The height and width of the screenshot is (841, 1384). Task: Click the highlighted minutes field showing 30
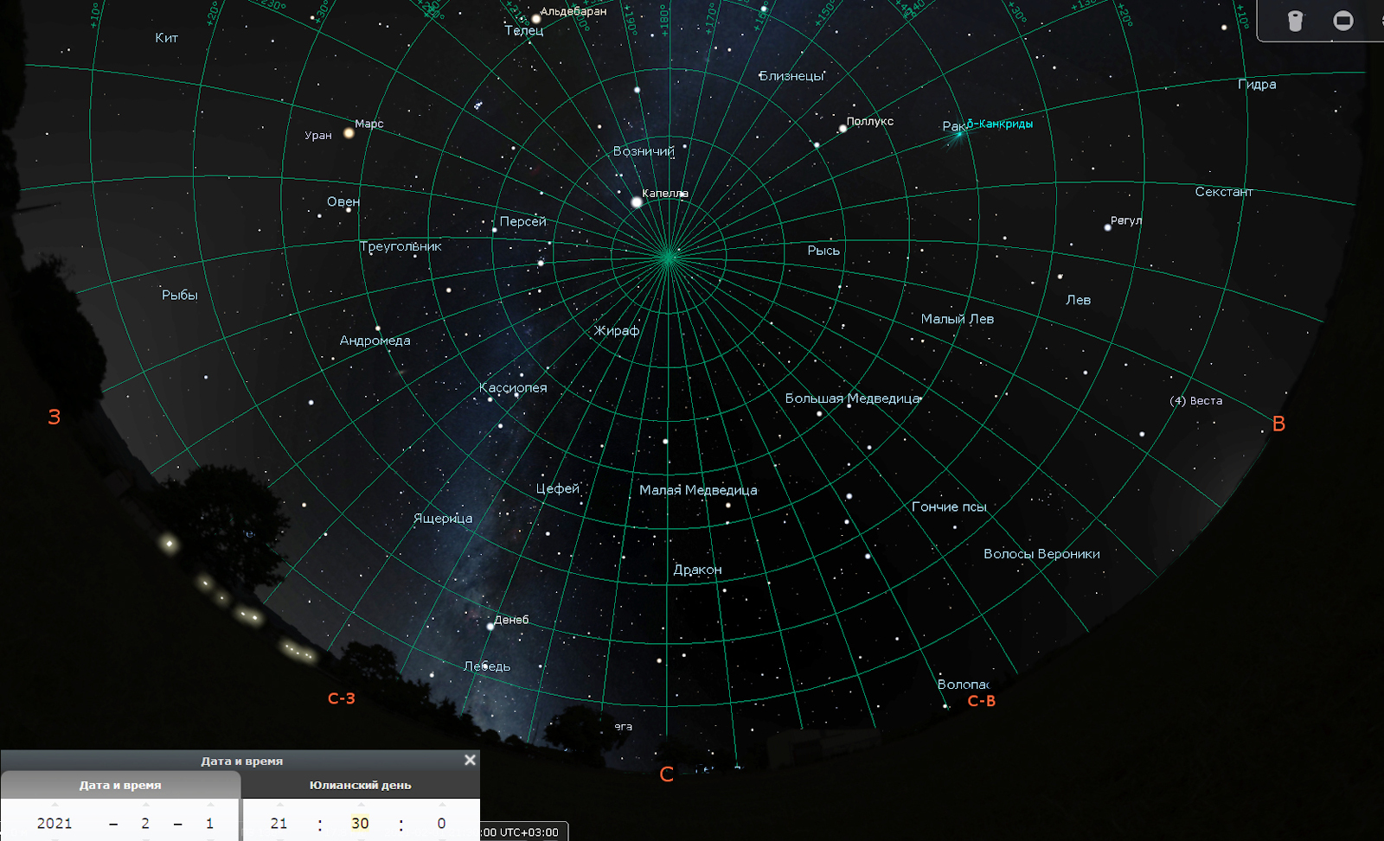(x=360, y=824)
